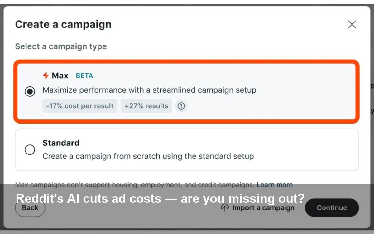Click the BETA badge next to Max
374x234 pixels.
[x=84, y=76]
